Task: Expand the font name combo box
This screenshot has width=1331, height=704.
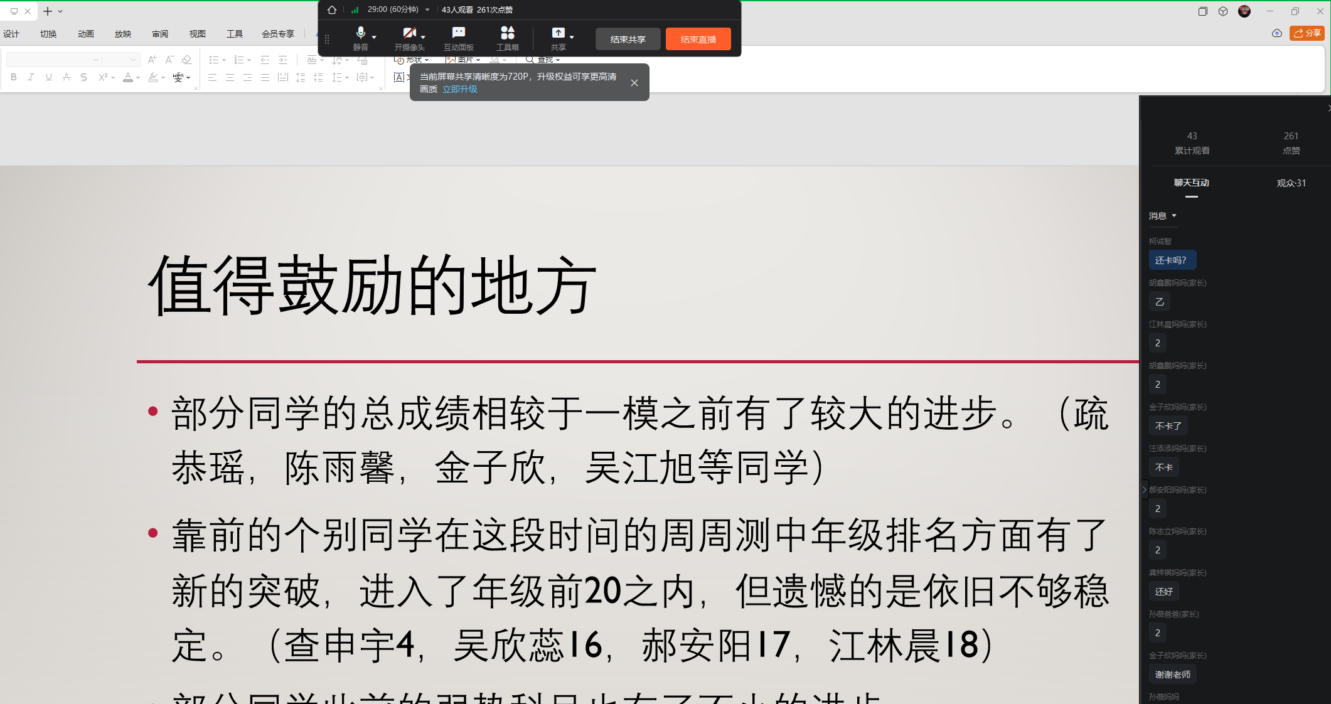Action: (x=95, y=60)
